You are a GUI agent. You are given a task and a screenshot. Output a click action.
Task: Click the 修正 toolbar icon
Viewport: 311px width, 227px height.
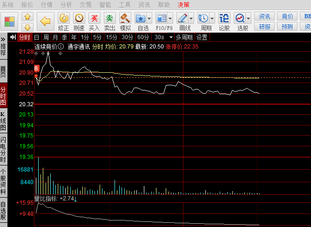coord(64,19)
